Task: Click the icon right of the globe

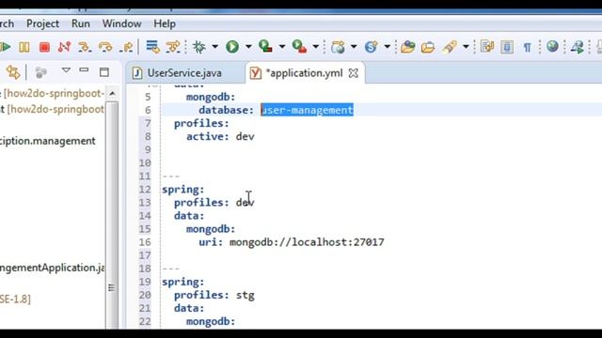Action: coord(578,47)
